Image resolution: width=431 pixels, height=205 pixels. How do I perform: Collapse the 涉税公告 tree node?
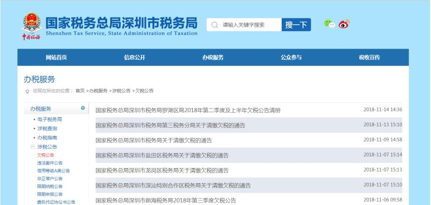32,147
